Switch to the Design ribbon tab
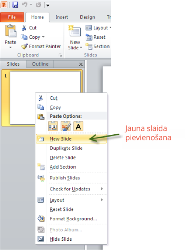The image size is (187, 250). [88, 17]
